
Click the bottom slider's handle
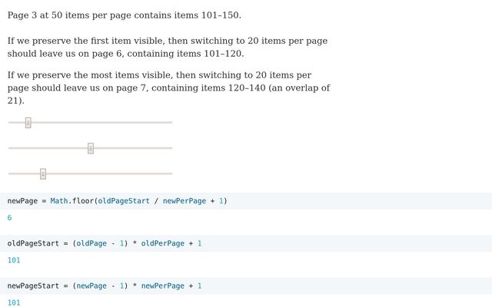click(x=43, y=173)
